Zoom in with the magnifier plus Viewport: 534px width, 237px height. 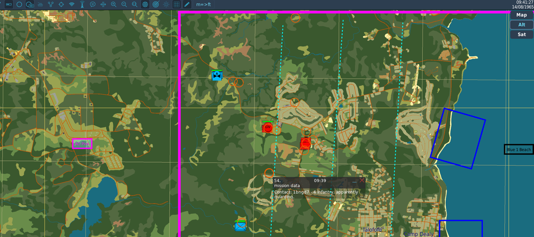[x=113, y=5]
